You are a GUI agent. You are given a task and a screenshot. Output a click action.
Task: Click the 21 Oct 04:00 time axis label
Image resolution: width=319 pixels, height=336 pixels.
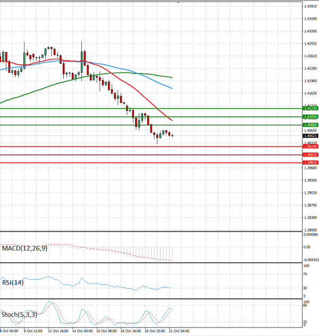[179, 331]
